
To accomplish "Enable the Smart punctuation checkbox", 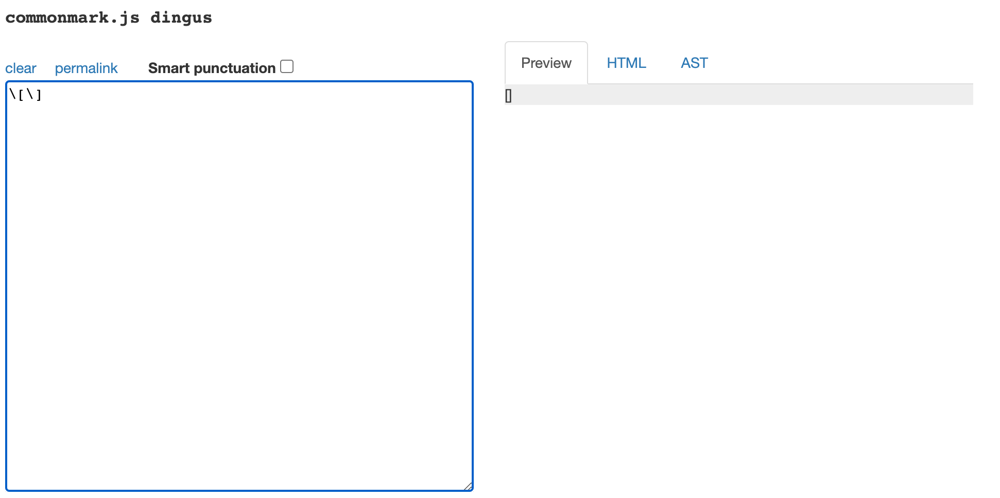I will point(287,67).
